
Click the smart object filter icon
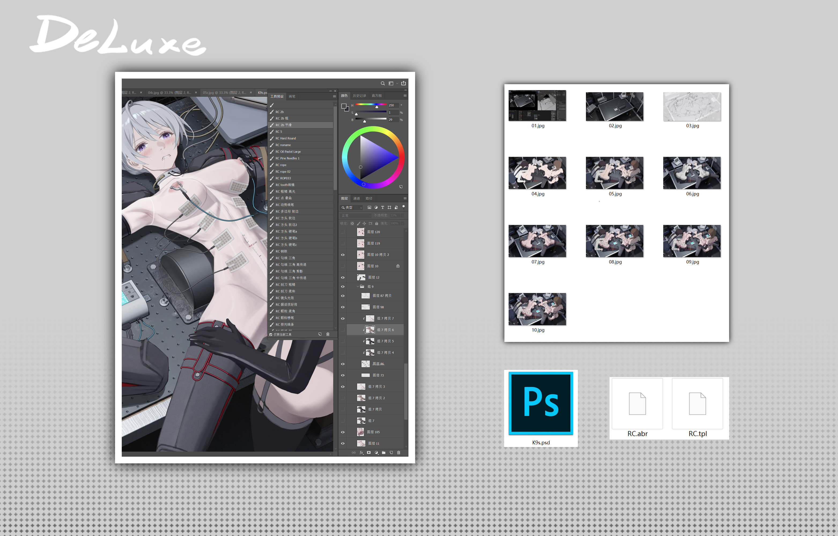click(396, 207)
